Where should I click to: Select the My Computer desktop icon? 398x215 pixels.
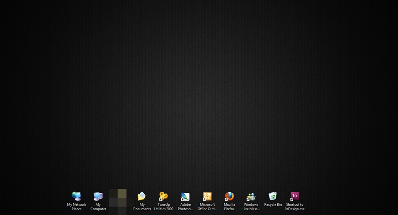pyautogui.click(x=98, y=196)
